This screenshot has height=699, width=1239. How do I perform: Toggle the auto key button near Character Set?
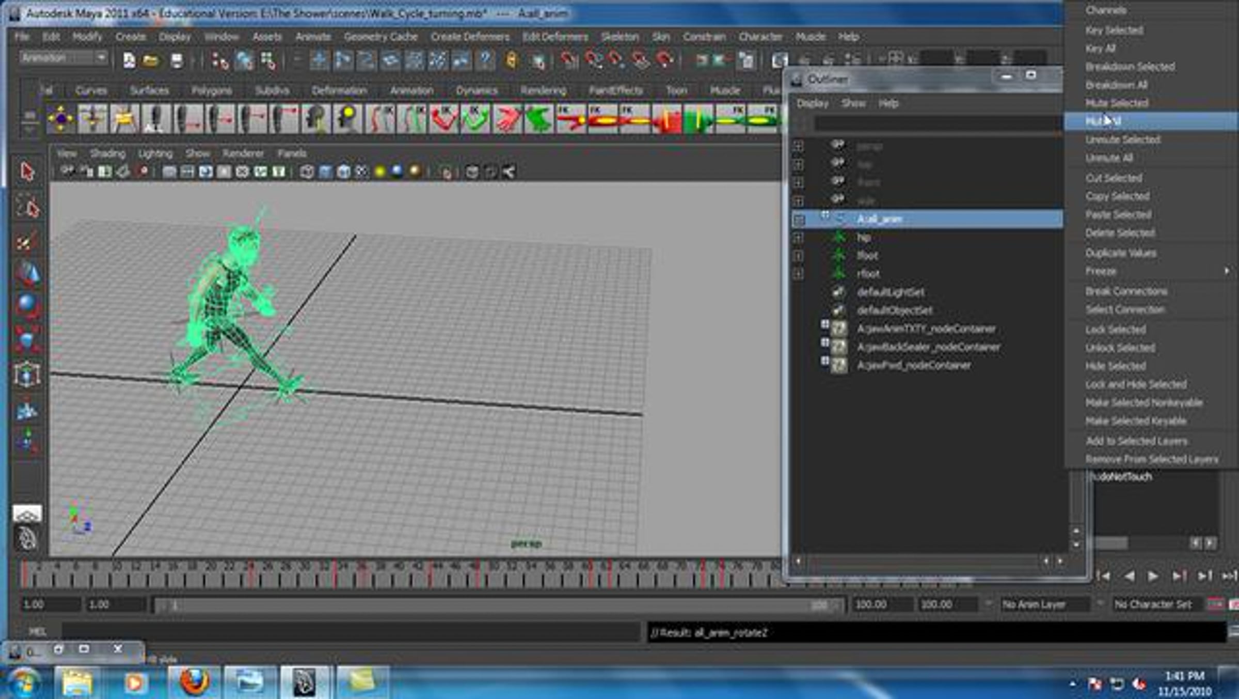click(1216, 604)
